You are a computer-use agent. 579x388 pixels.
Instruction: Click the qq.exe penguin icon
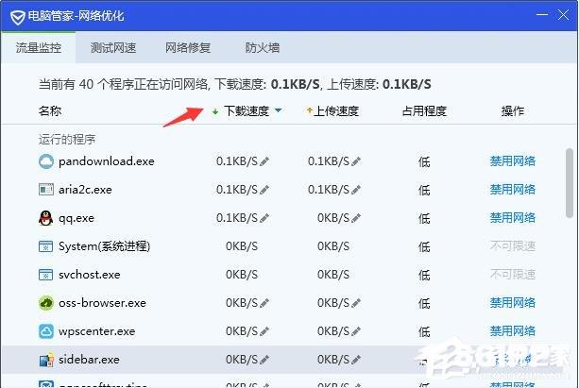click(x=45, y=218)
